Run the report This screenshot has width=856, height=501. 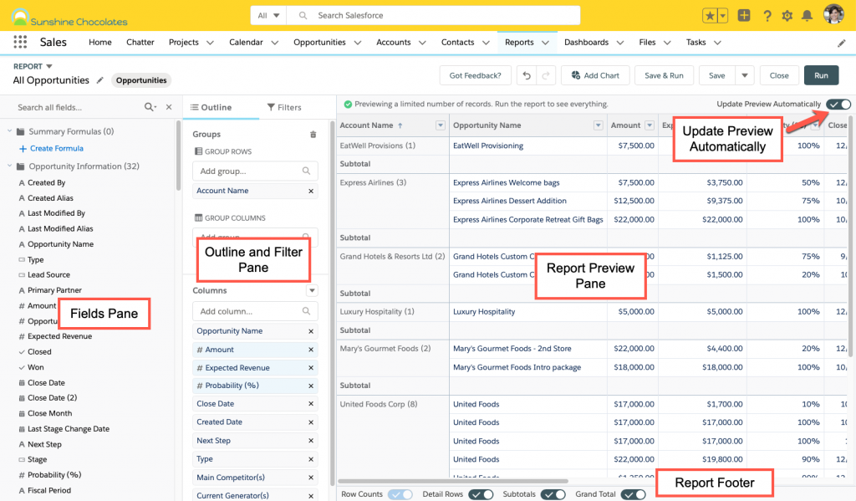(x=821, y=75)
